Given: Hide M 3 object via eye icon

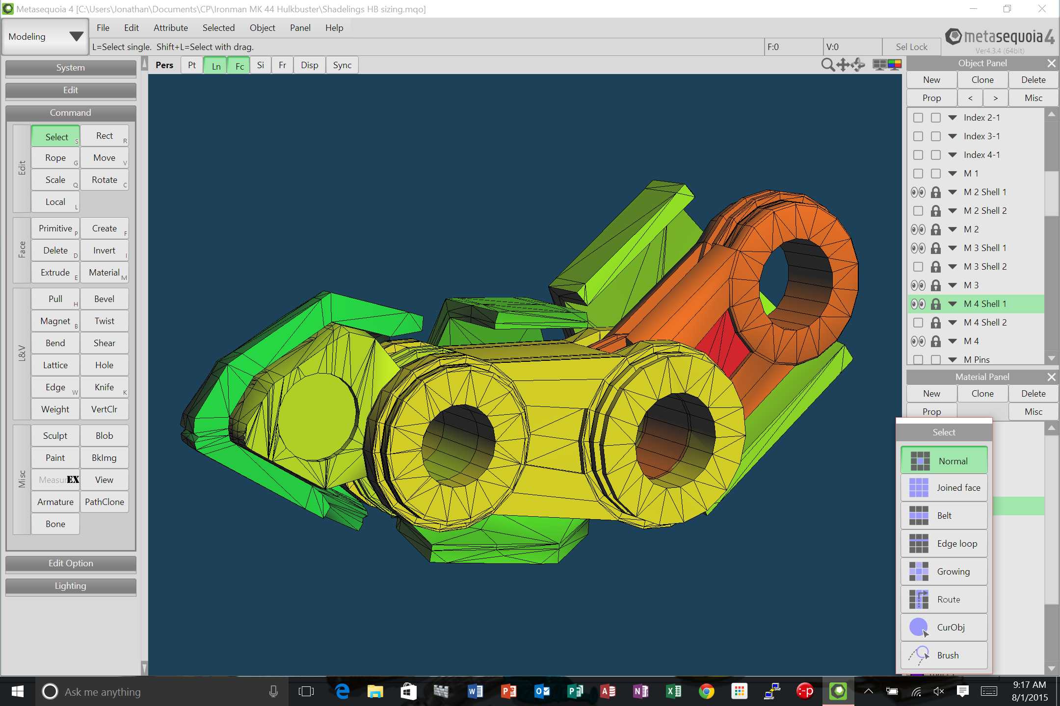Looking at the screenshot, I should pos(918,285).
